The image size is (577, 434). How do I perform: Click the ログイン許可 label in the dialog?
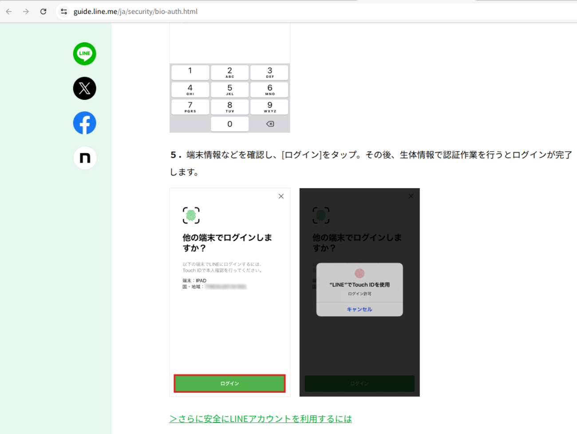pos(360,294)
